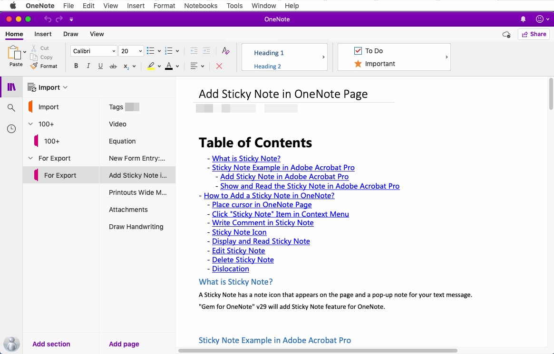
Task: Collapse the 100+ section group
Action: (x=31, y=124)
